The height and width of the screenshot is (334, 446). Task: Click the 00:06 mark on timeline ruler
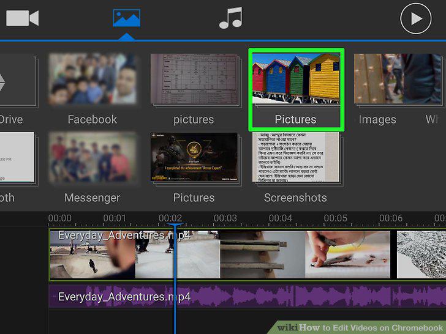coord(391,218)
